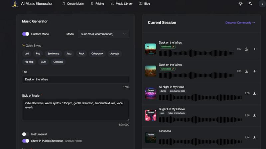Viewport: 266px width, 149px height.
Task: Open the Music Library nav item
Action: 121,4
